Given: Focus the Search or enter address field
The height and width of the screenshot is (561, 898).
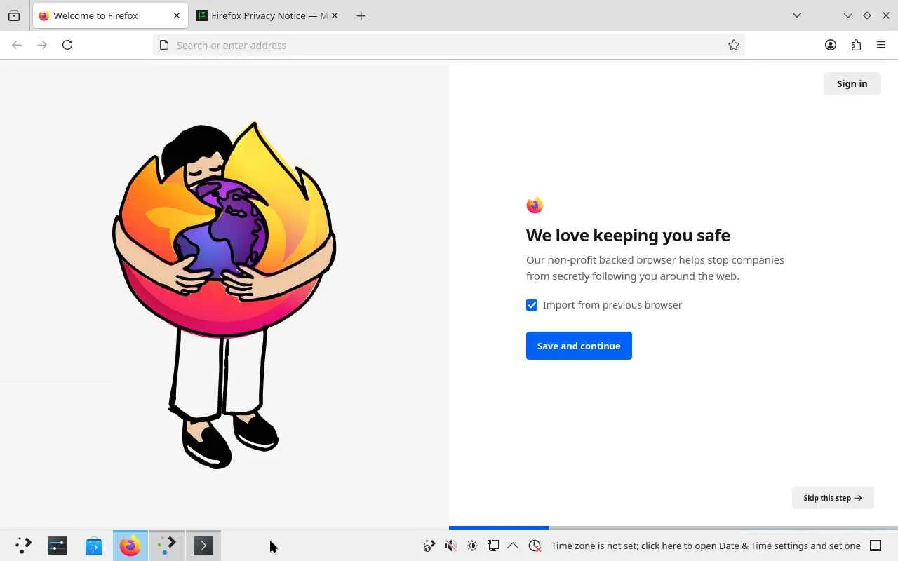Looking at the screenshot, I should pos(448,45).
